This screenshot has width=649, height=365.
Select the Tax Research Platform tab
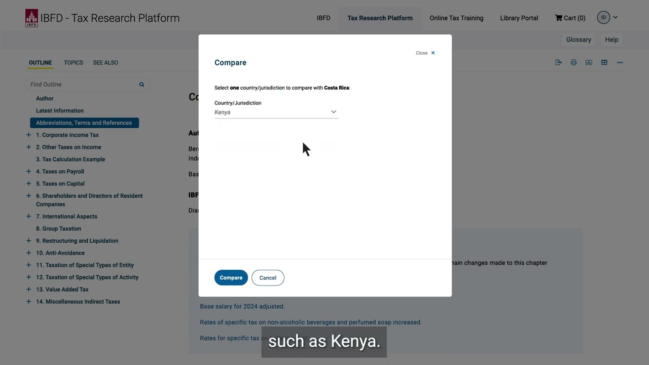pyautogui.click(x=380, y=18)
